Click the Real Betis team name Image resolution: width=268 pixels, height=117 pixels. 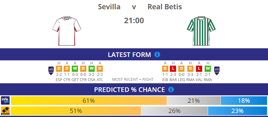pyautogui.click(x=165, y=7)
